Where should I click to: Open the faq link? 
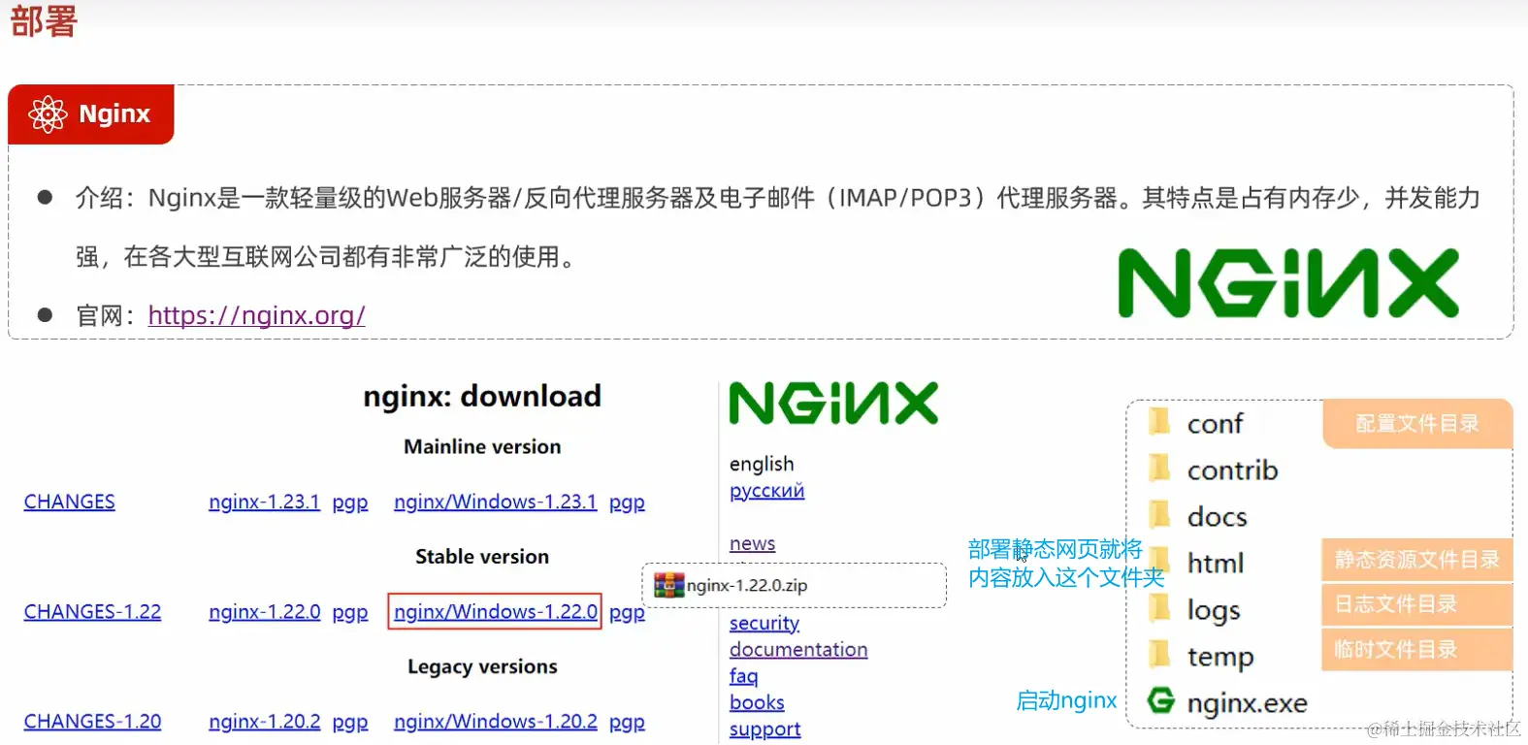pyautogui.click(x=743, y=676)
